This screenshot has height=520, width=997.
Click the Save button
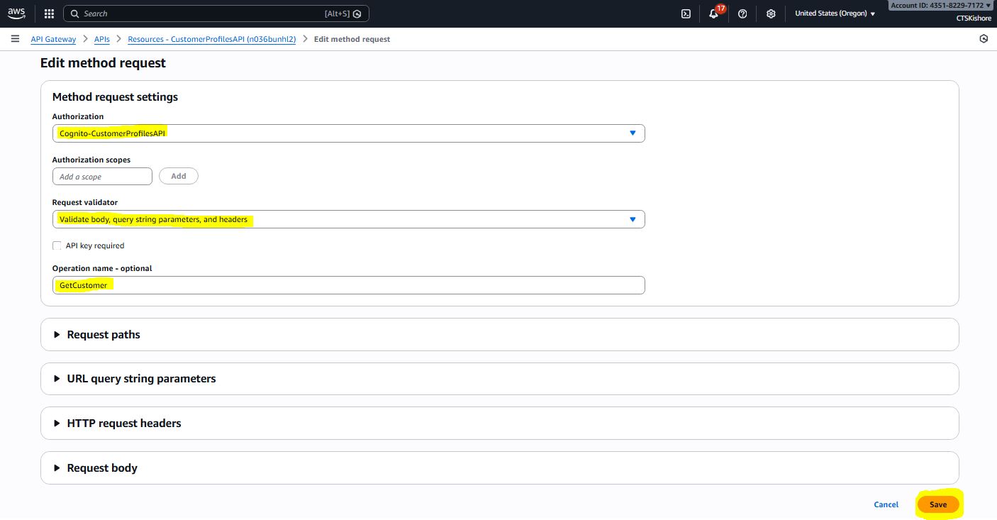tap(937, 504)
